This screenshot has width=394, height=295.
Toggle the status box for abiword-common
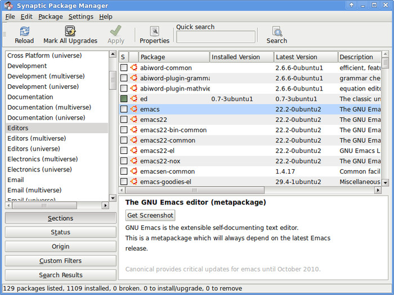coord(124,68)
